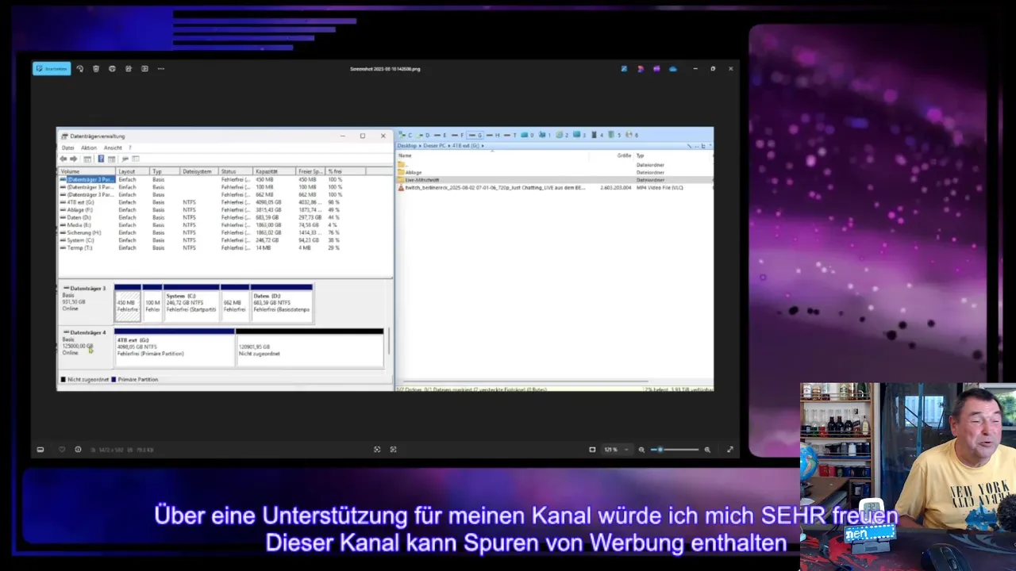Viewport: 1016px width, 571px height.
Task: Click the delete trash icon in Photos toolbar
Action: 96,69
